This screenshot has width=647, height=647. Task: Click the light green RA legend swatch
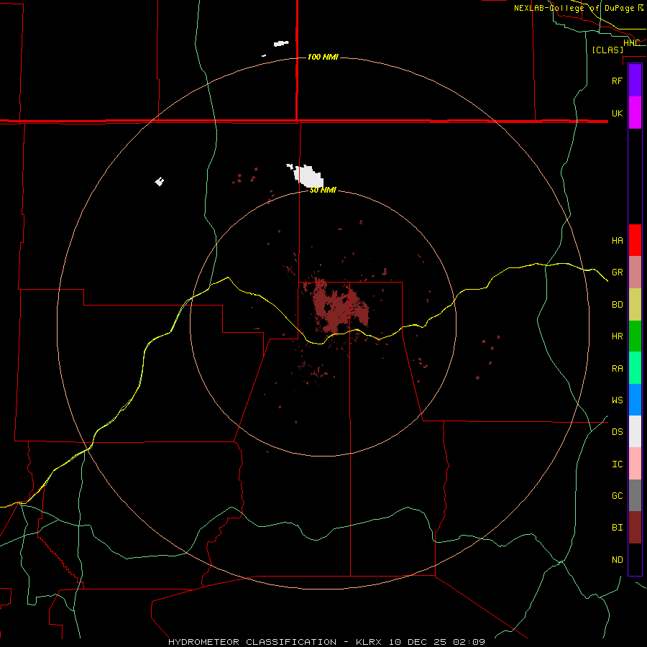[635, 368]
